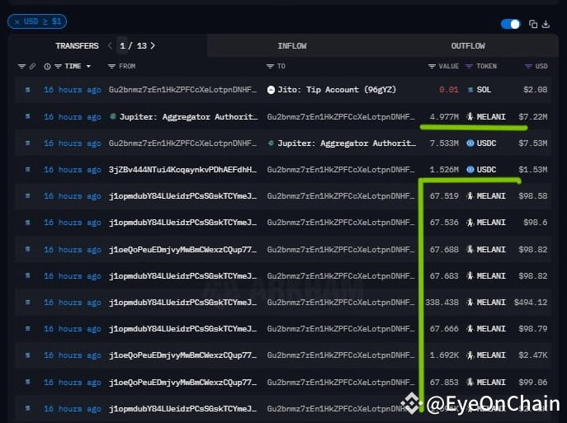Open the FROM column filter
Viewport: 567px width, 423px height.
click(x=111, y=67)
